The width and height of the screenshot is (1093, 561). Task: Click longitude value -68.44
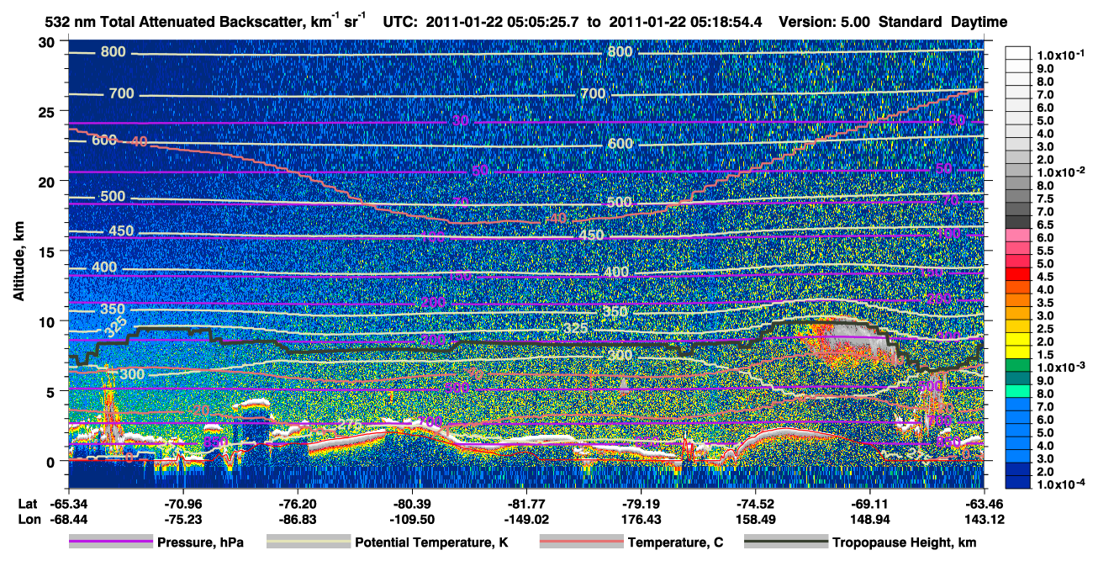point(68,519)
